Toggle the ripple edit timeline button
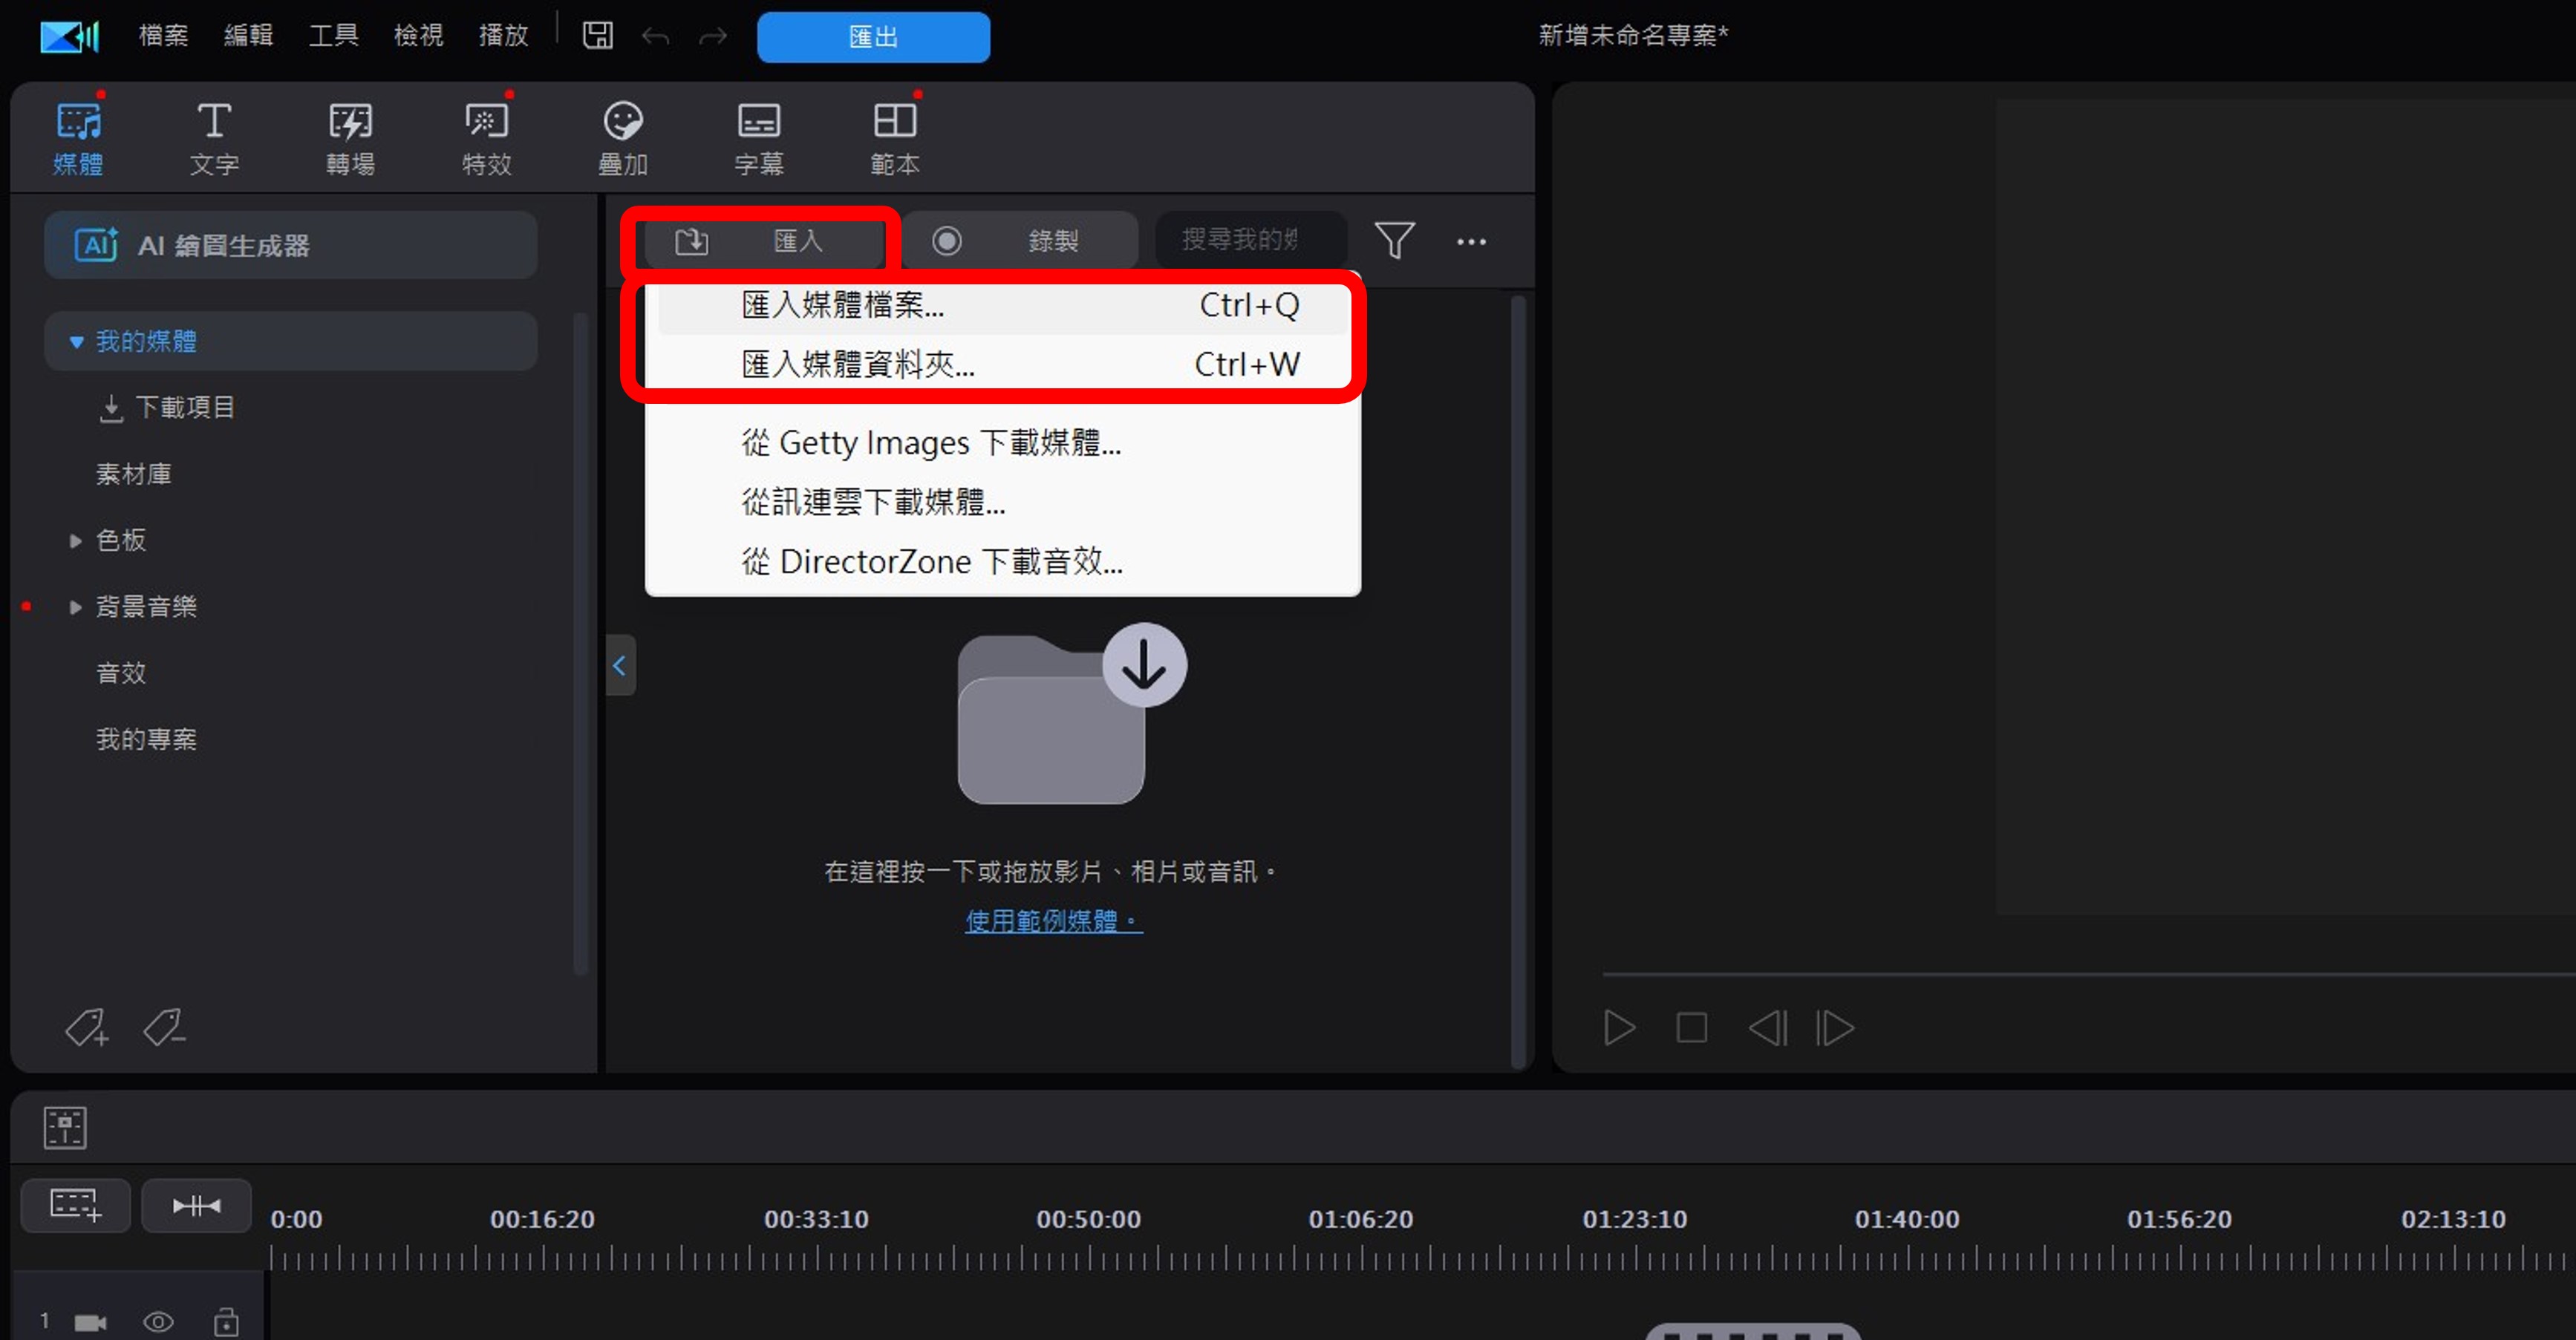Image resolution: width=2576 pixels, height=1340 pixels. pos(196,1206)
